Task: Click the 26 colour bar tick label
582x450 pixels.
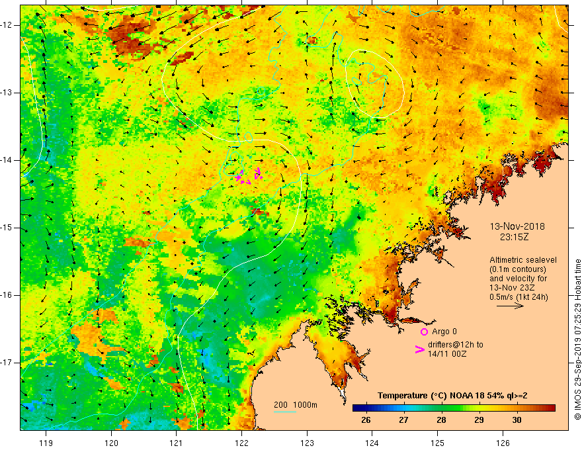Action: pos(366,420)
